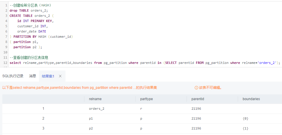Place cursor on the drop TABLE line
This screenshot has width=282, height=135.
pos(29,10)
